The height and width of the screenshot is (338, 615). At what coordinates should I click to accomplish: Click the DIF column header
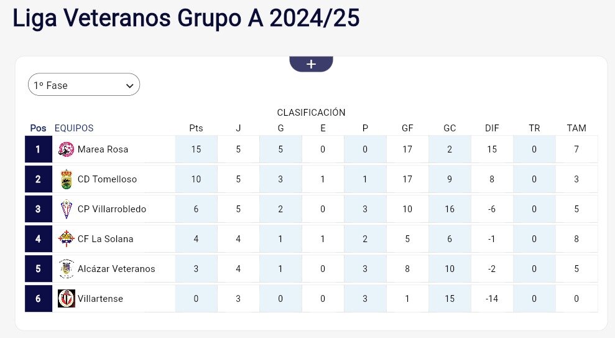[x=492, y=128]
